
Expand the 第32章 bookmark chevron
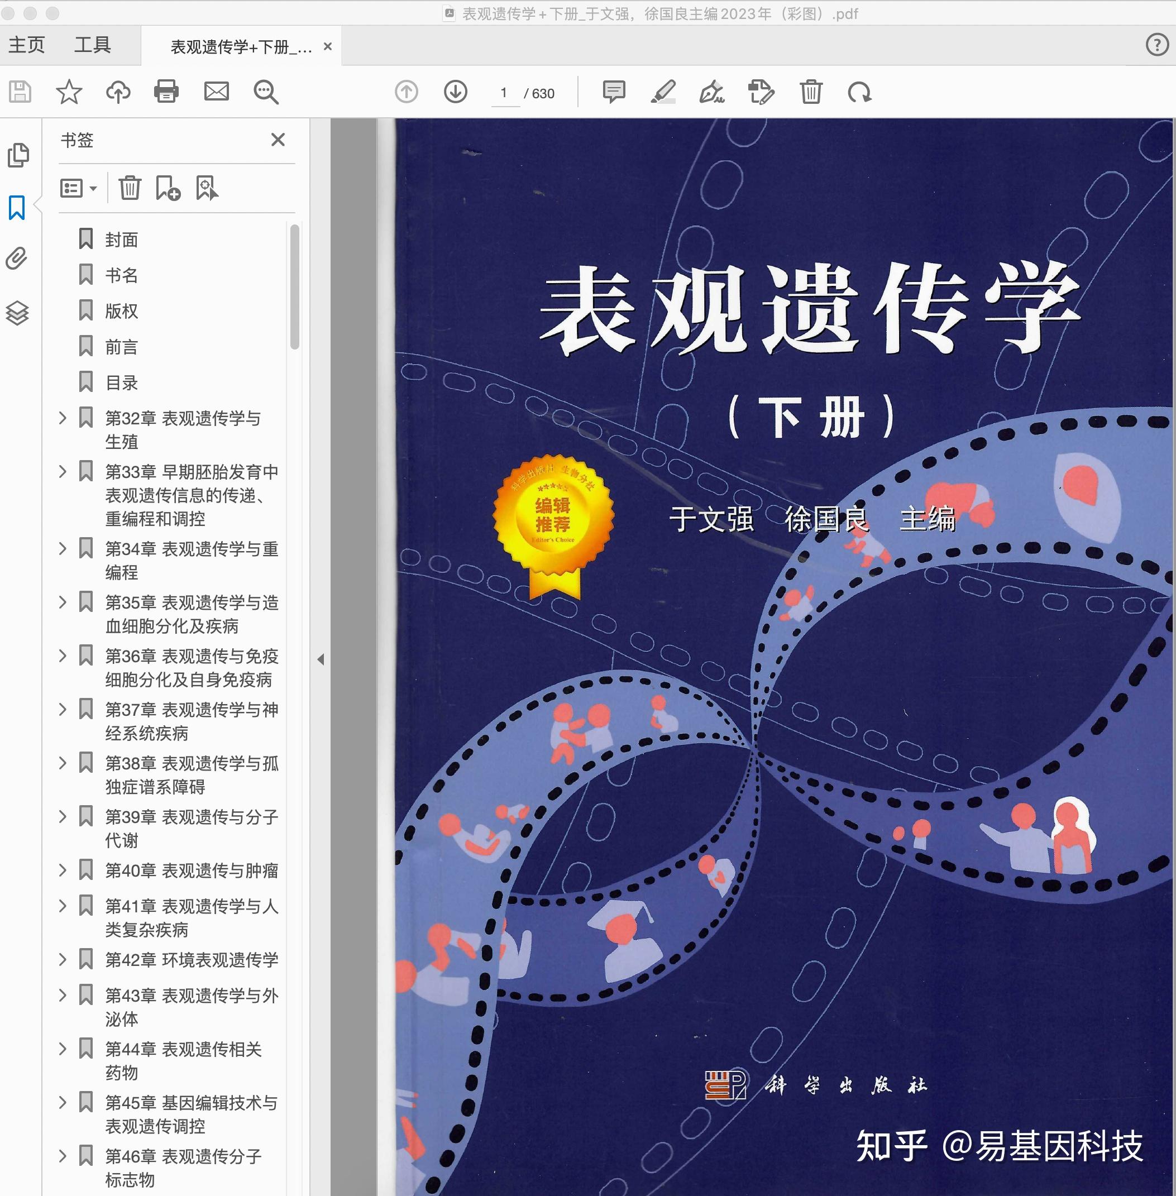63,418
